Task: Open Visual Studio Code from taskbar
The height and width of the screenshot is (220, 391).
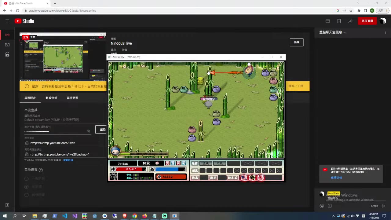Action: (65, 216)
